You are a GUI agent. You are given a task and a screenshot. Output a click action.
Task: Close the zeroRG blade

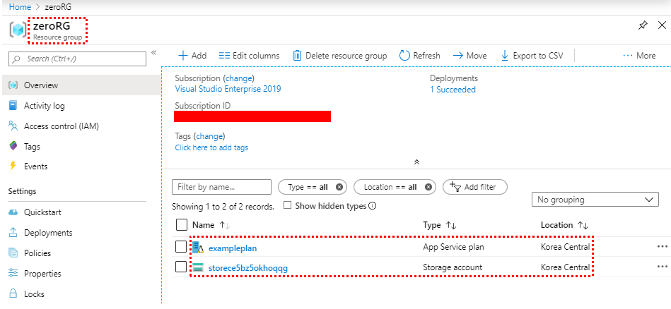click(x=662, y=25)
